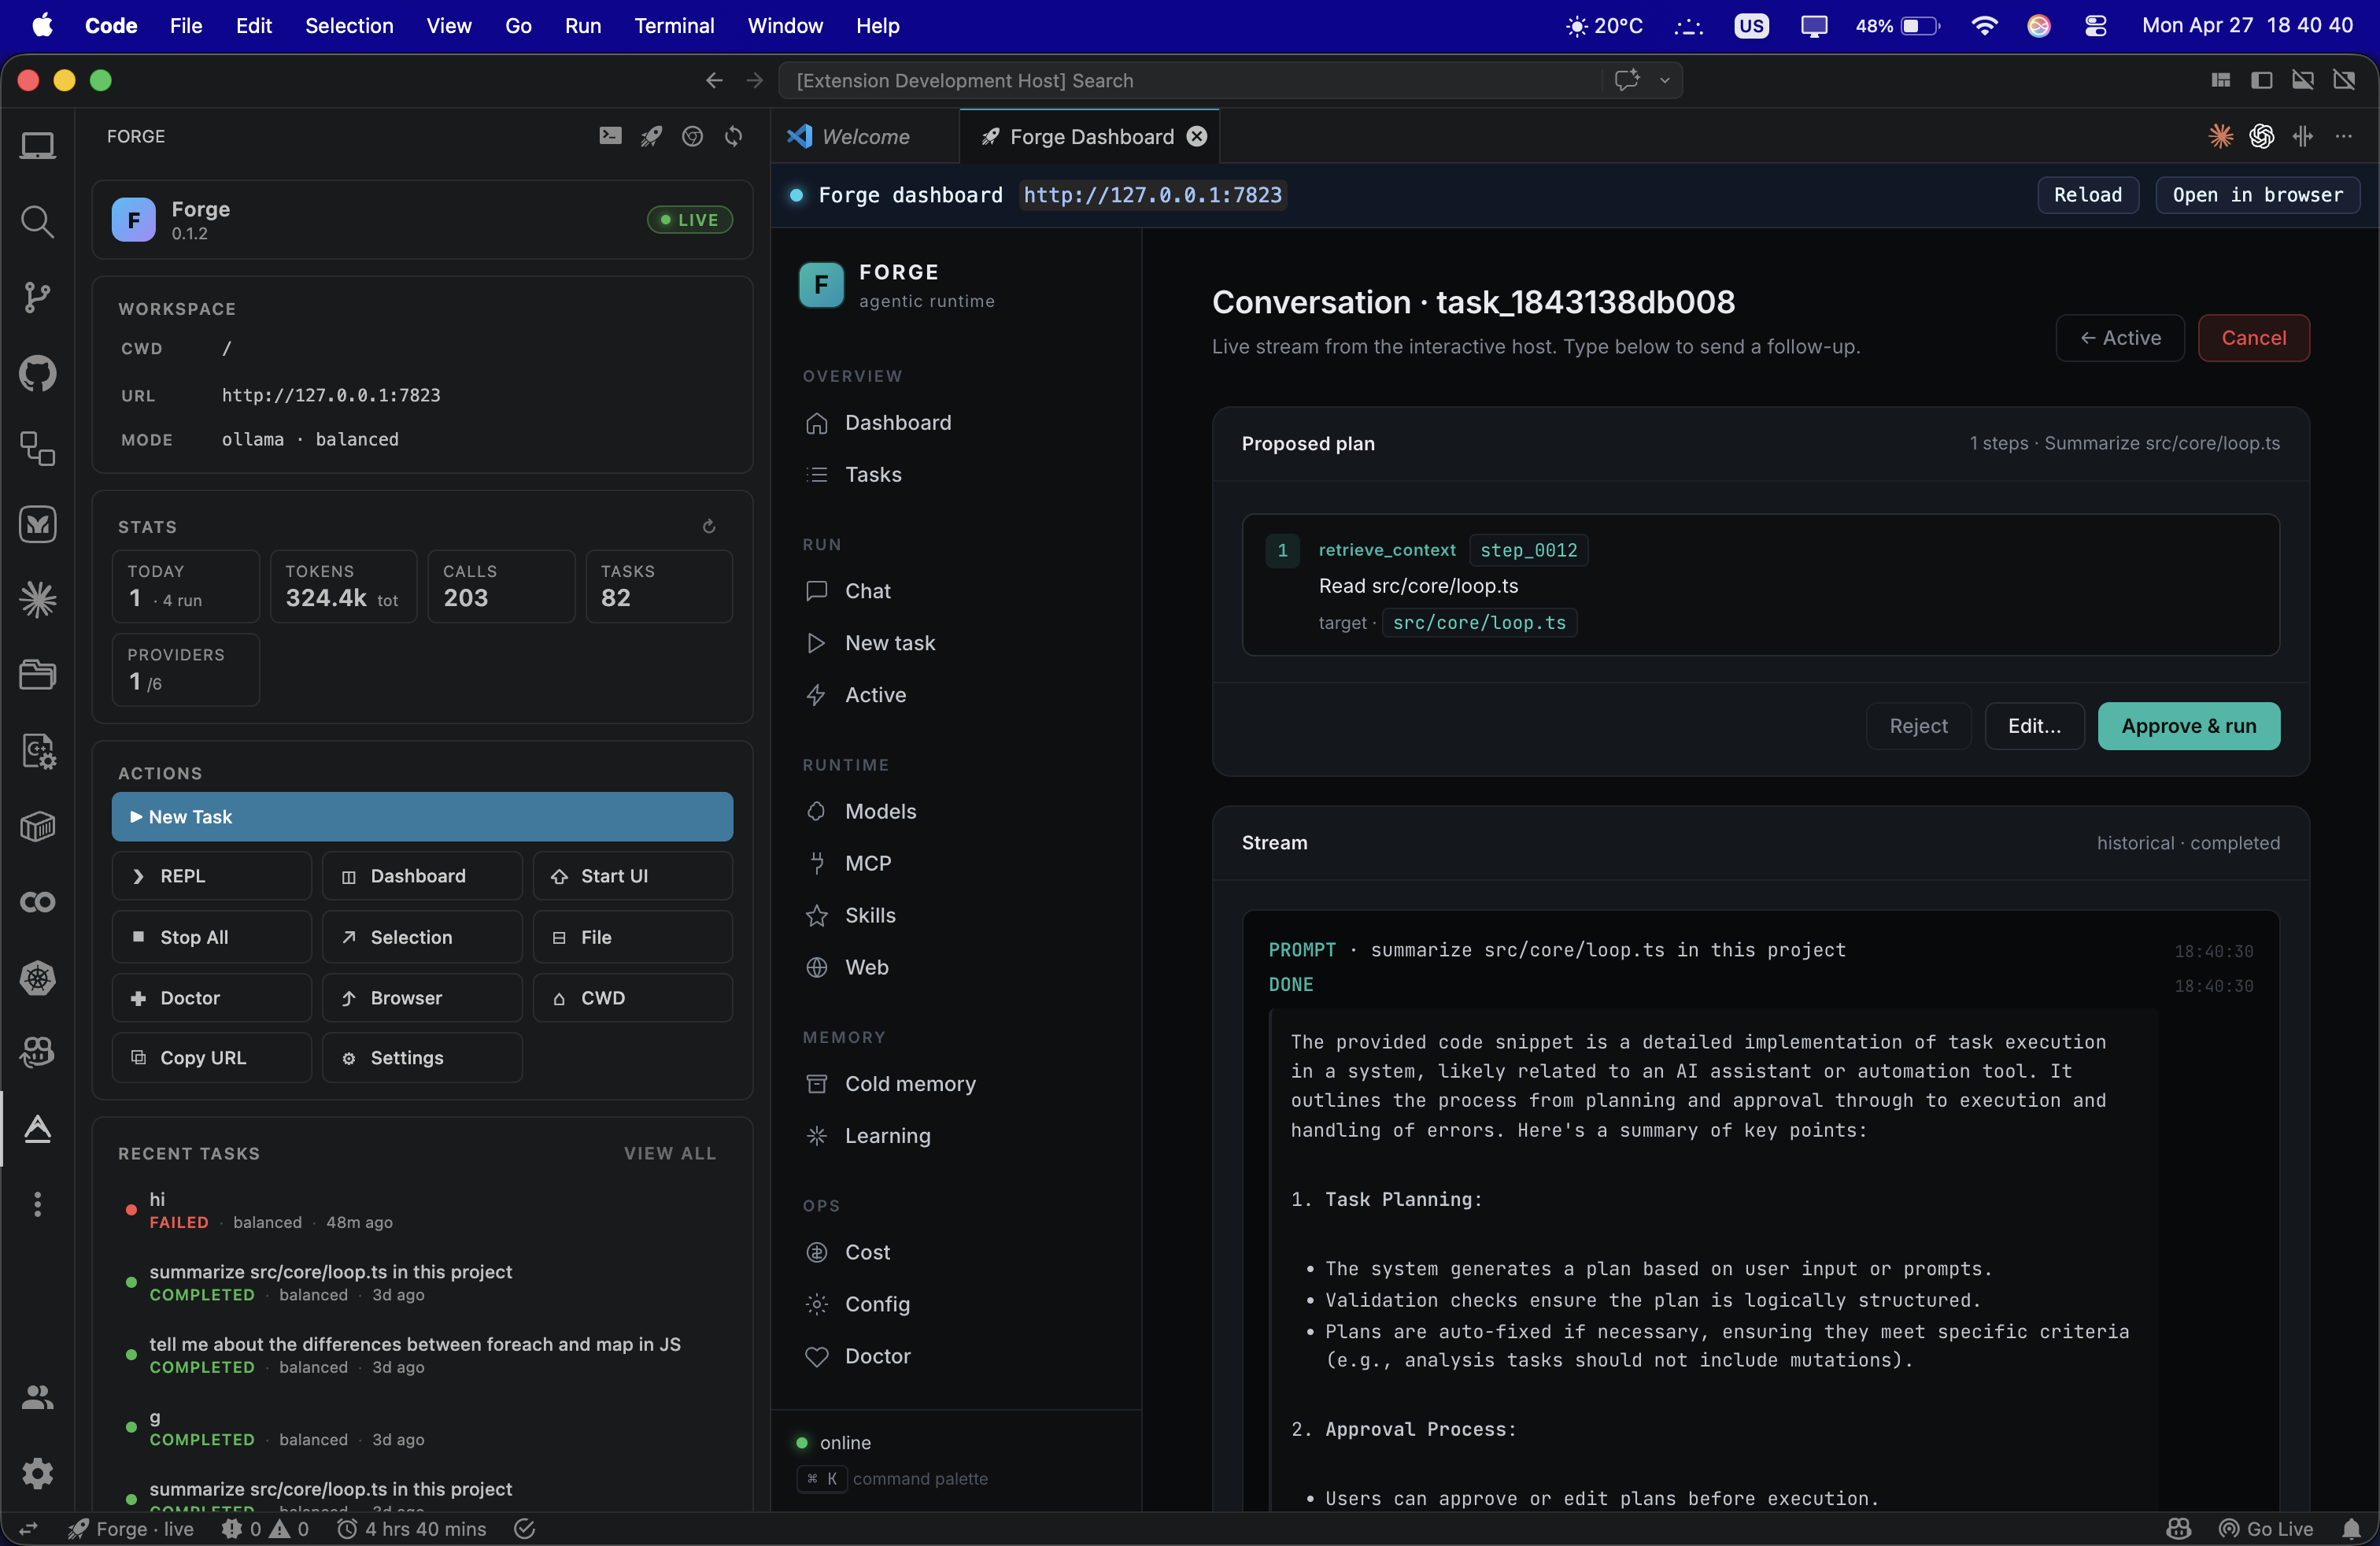
Task: Open the more options ellipsis in activity bar
Action: click(37, 1205)
